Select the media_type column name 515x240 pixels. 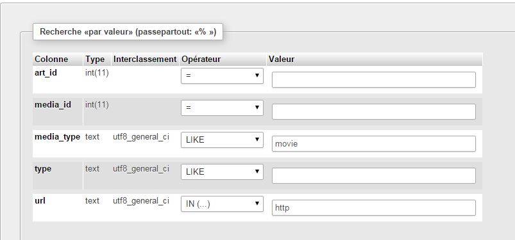[57, 137]
